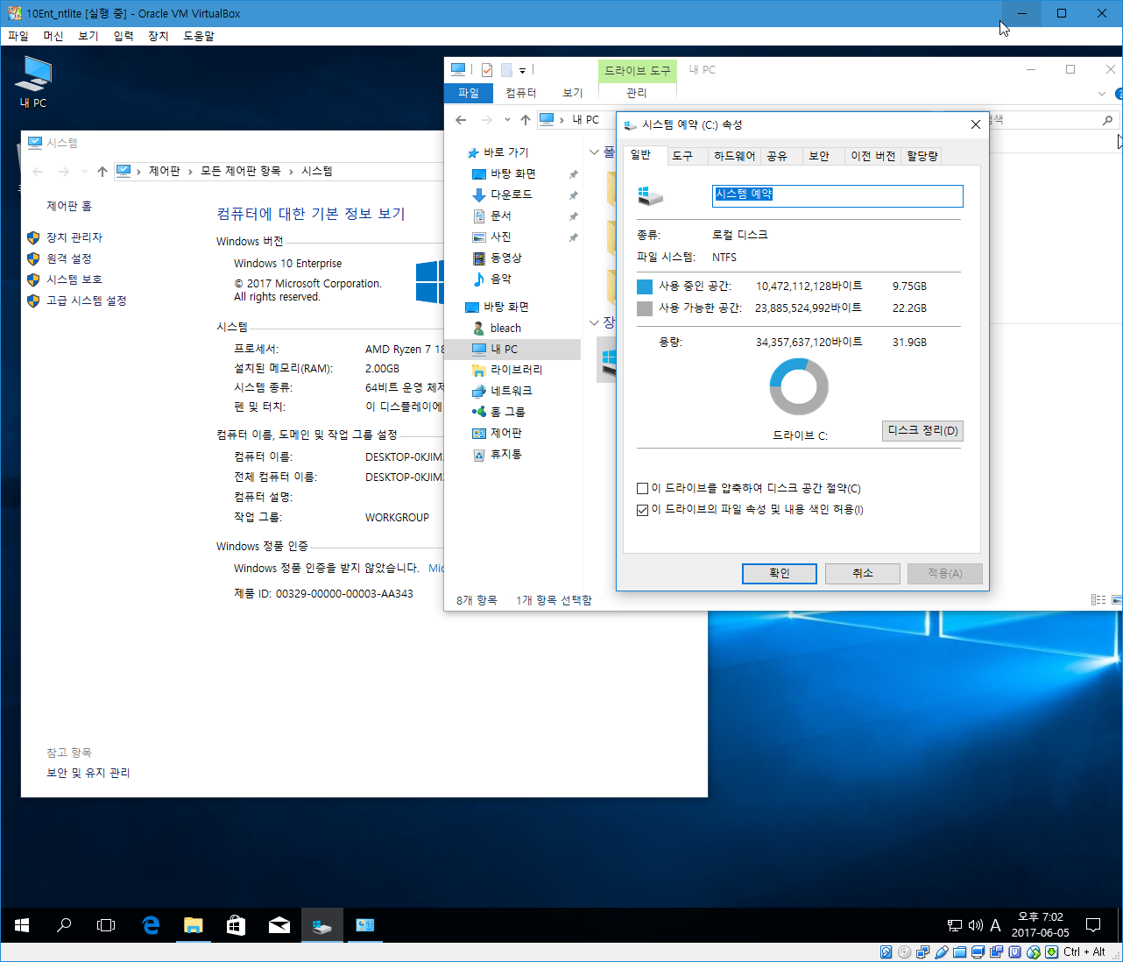
Task: Open 내 PC desktop icon
Action: pos(33,82)
